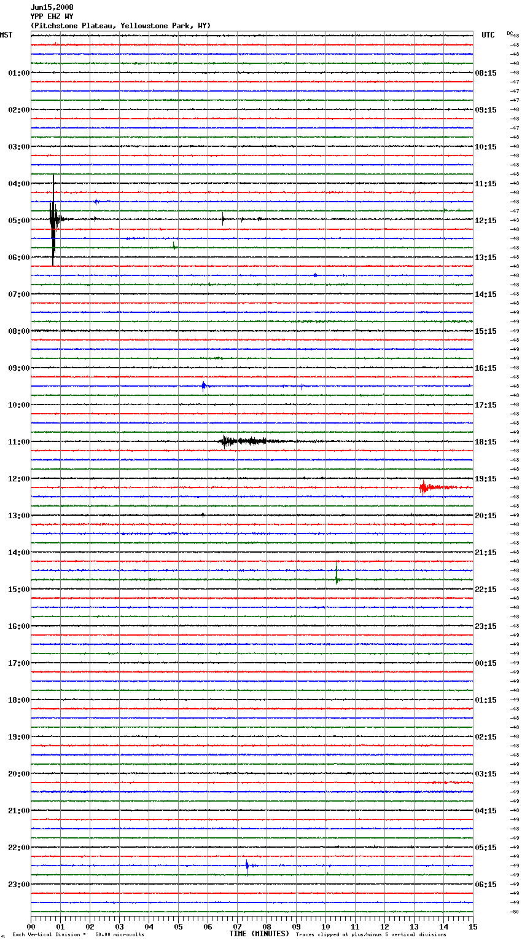
Task: Select the 20:00 MST time label
Action: click(x=19, y=774)
